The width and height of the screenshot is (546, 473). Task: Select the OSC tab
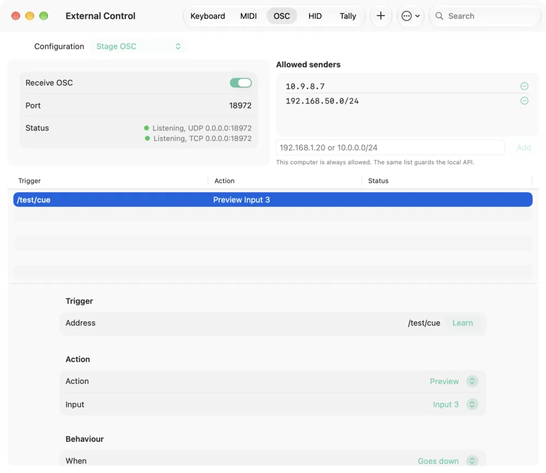pyautogui.click(x=281, y=16)
